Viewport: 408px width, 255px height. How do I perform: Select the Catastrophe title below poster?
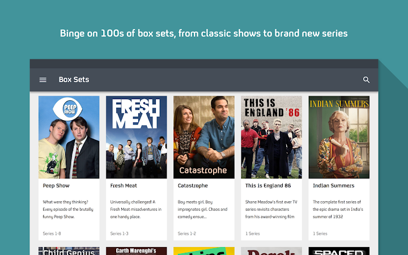(x=193, y=185)
